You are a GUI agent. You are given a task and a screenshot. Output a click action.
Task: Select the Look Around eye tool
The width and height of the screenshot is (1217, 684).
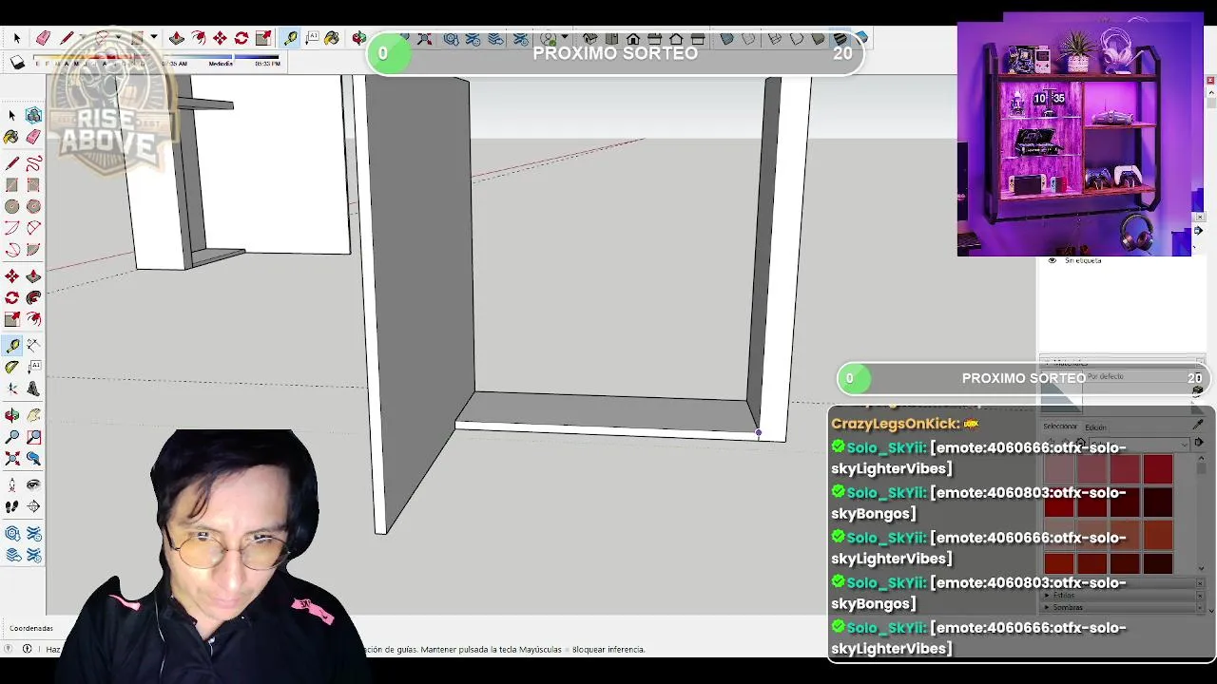[33, 484]
